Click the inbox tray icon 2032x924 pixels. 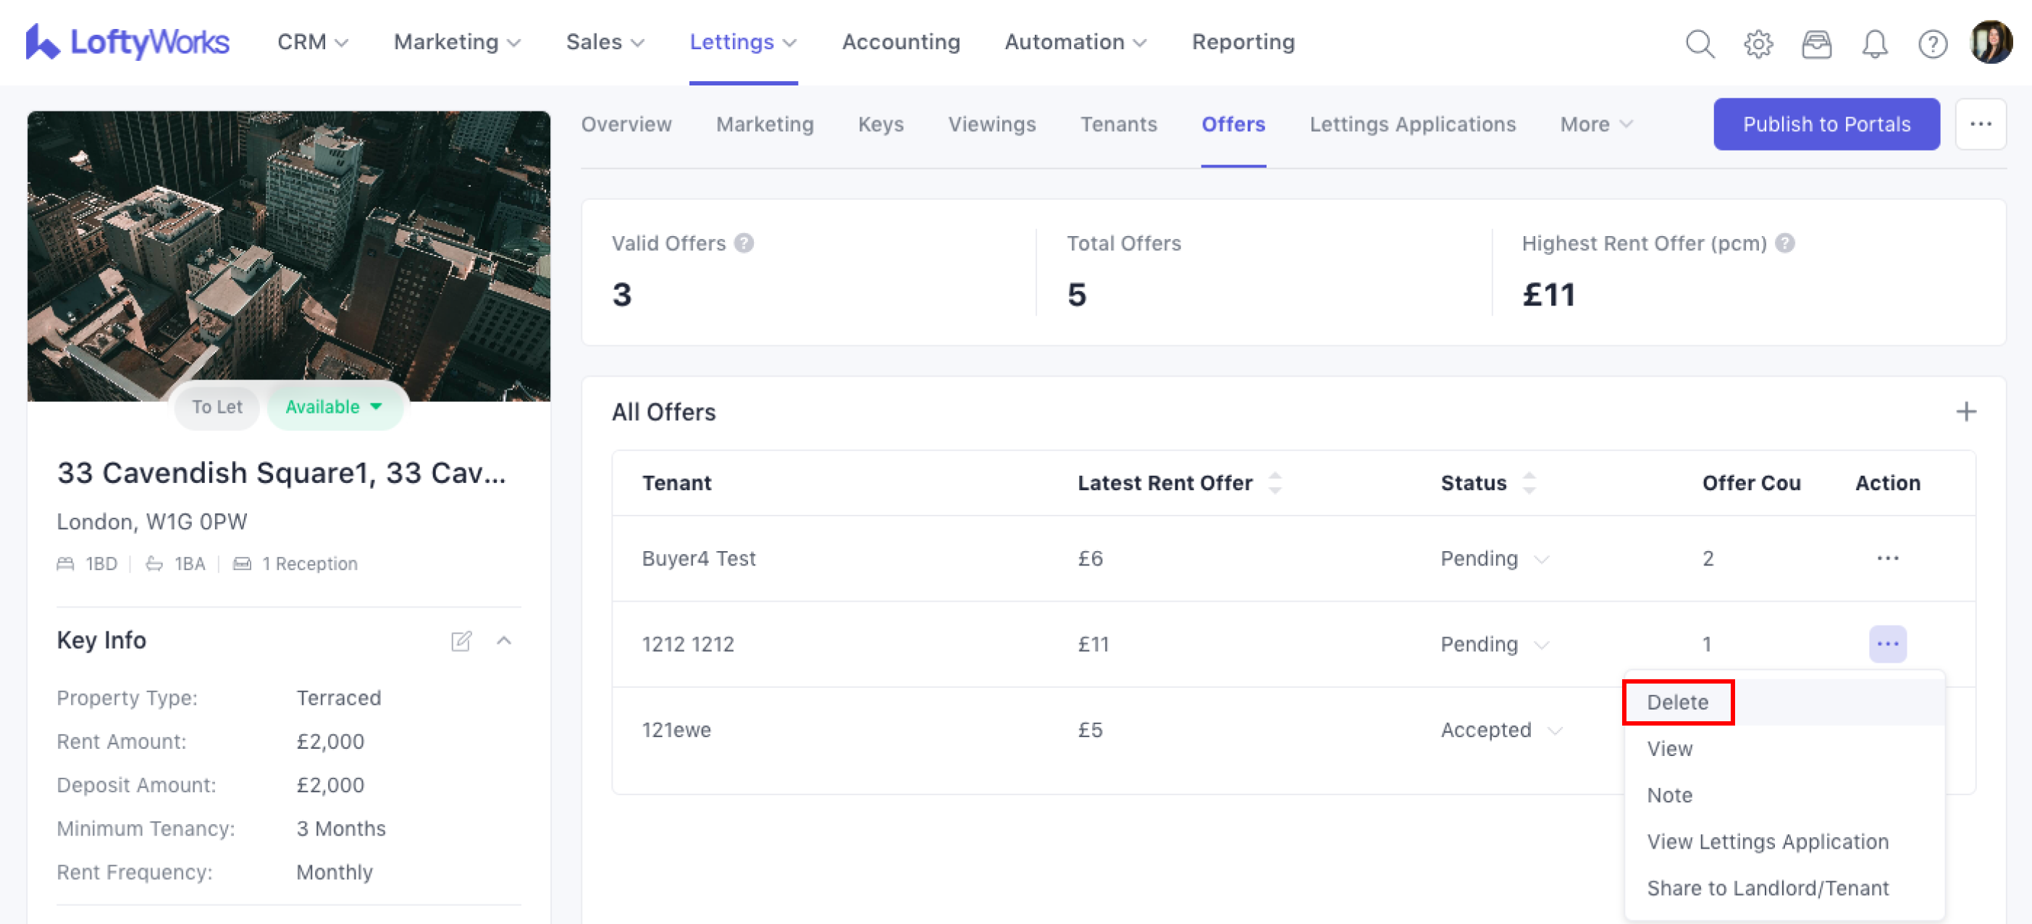pos(1816,43)
